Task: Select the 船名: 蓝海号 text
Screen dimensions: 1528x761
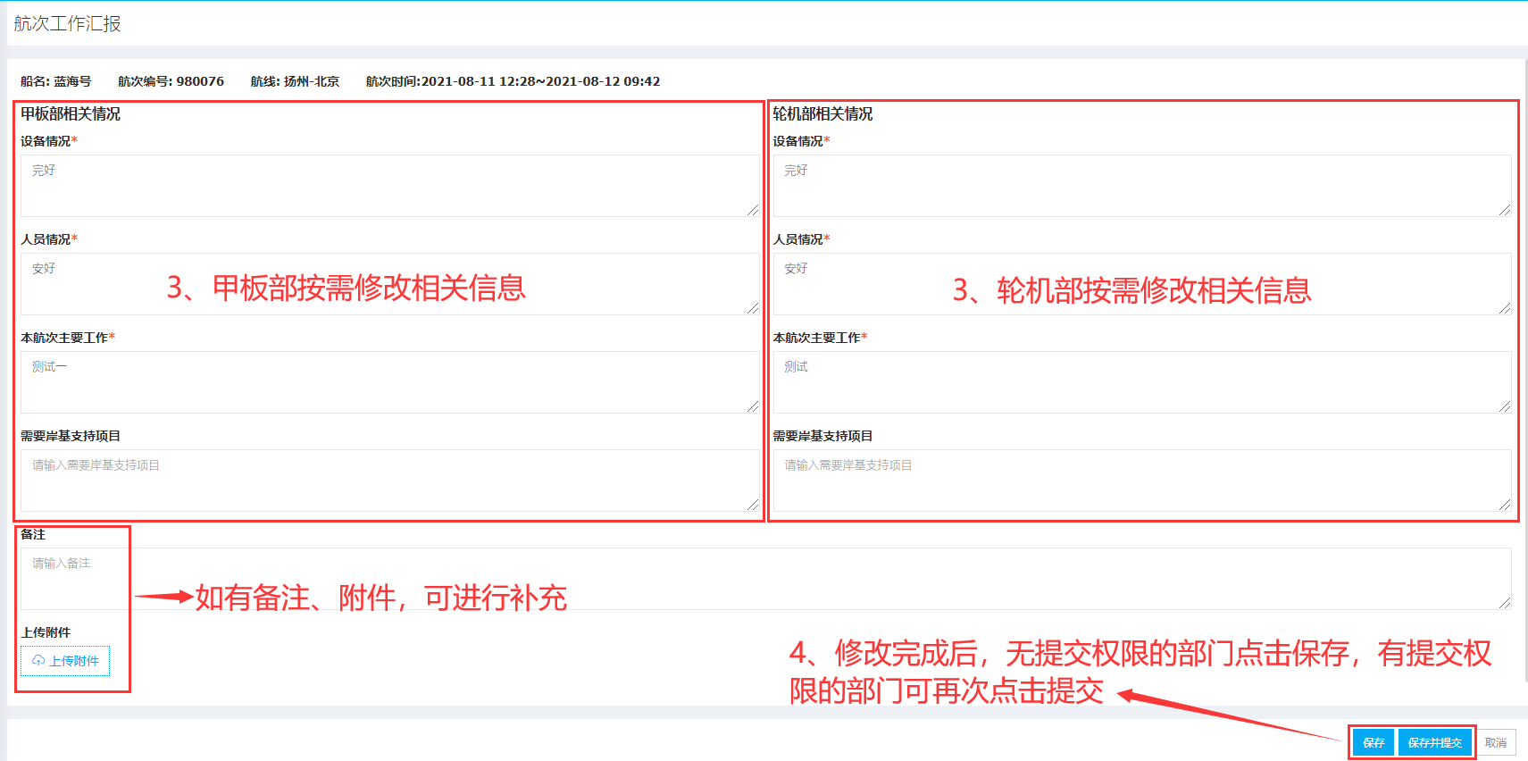Action: tap(55, 81)
